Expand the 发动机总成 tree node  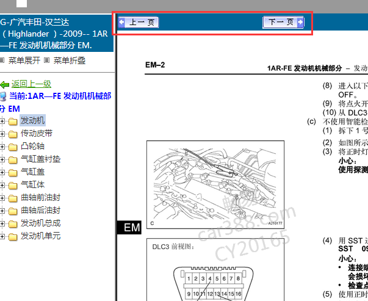[2, 223]
